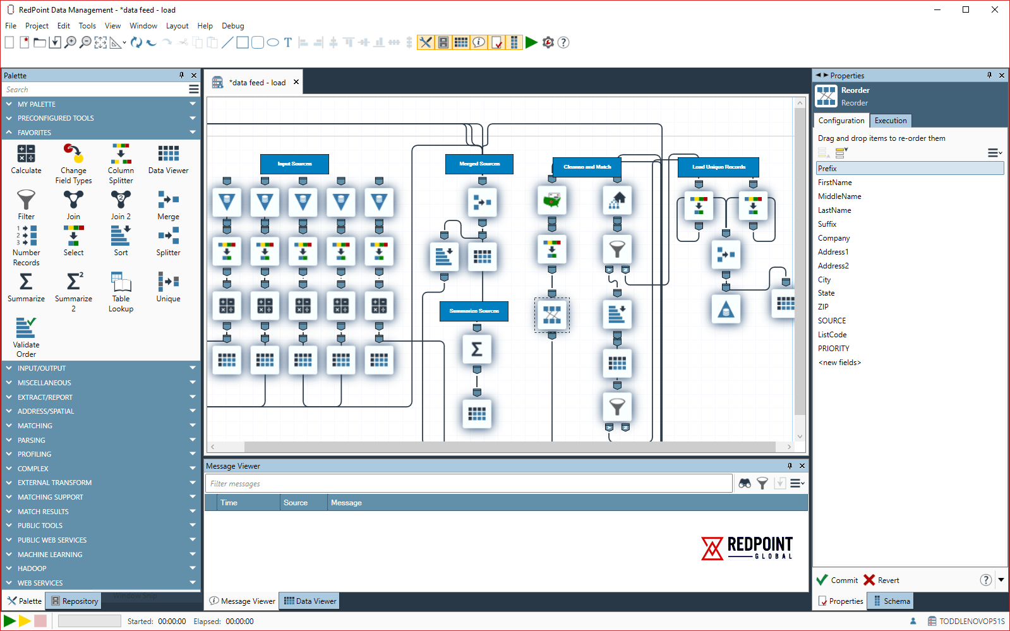Revert the Reorder configuration changes
Viewport: 1010px width, 631px height.
pyautogui.click(x=881, y=580)
